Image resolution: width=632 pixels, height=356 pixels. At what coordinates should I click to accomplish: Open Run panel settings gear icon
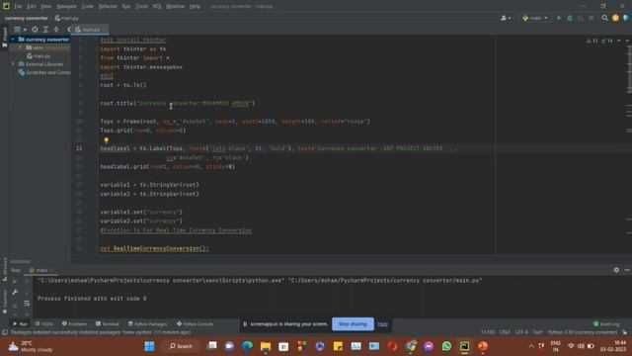point(616,270)
